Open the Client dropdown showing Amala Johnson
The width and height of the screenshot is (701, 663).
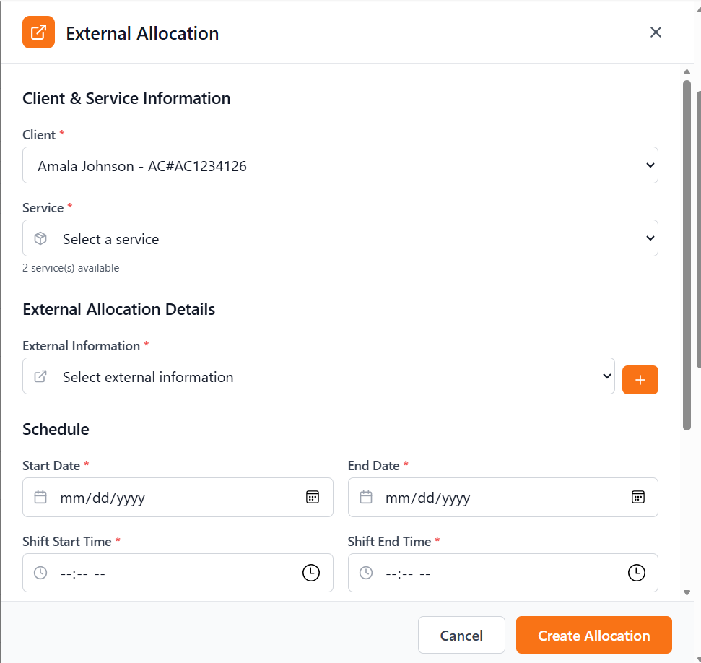340,165
